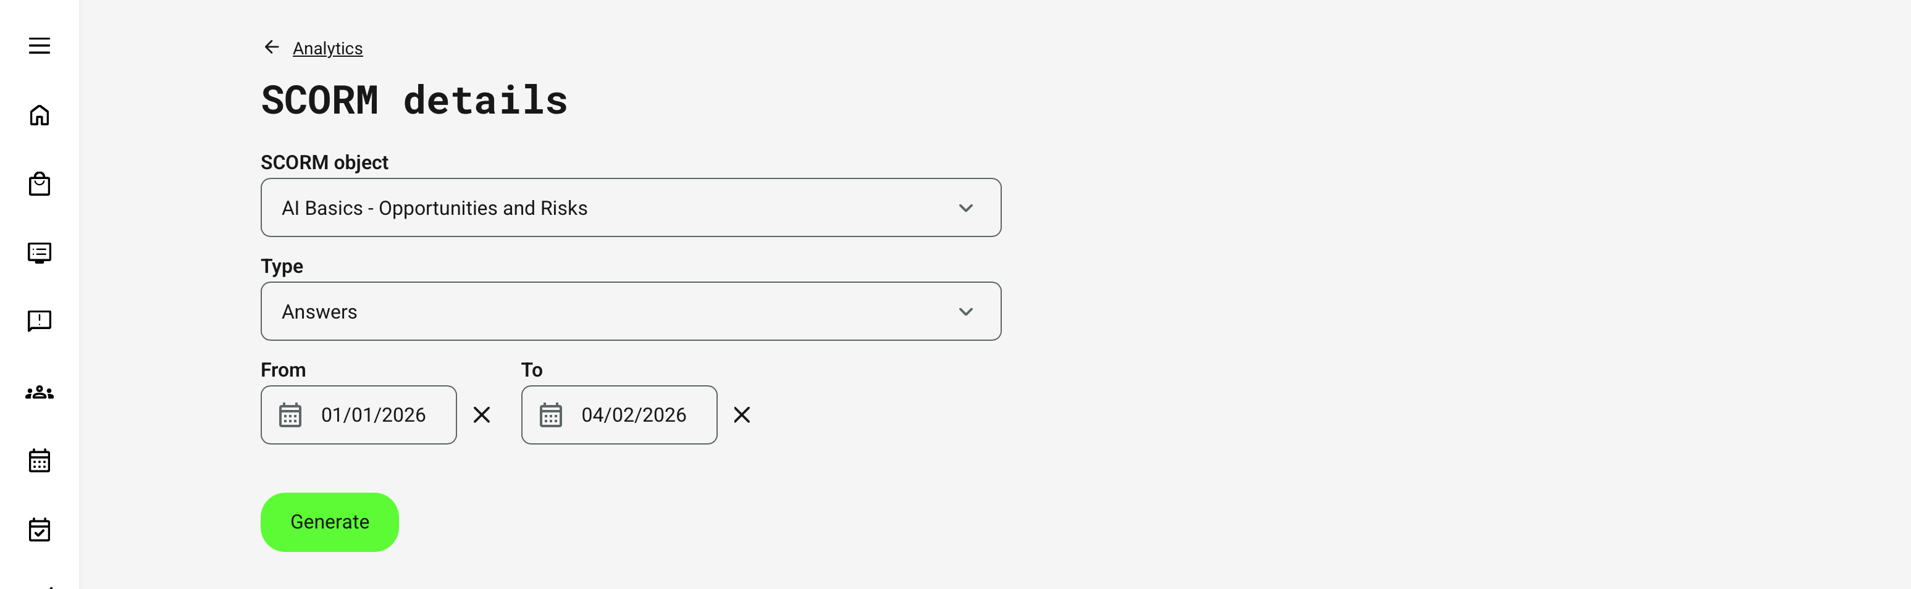The width and height of the screenshot is (1911, 589).
Task: Open the calendar icon in the sidebar
Action: 38,461
